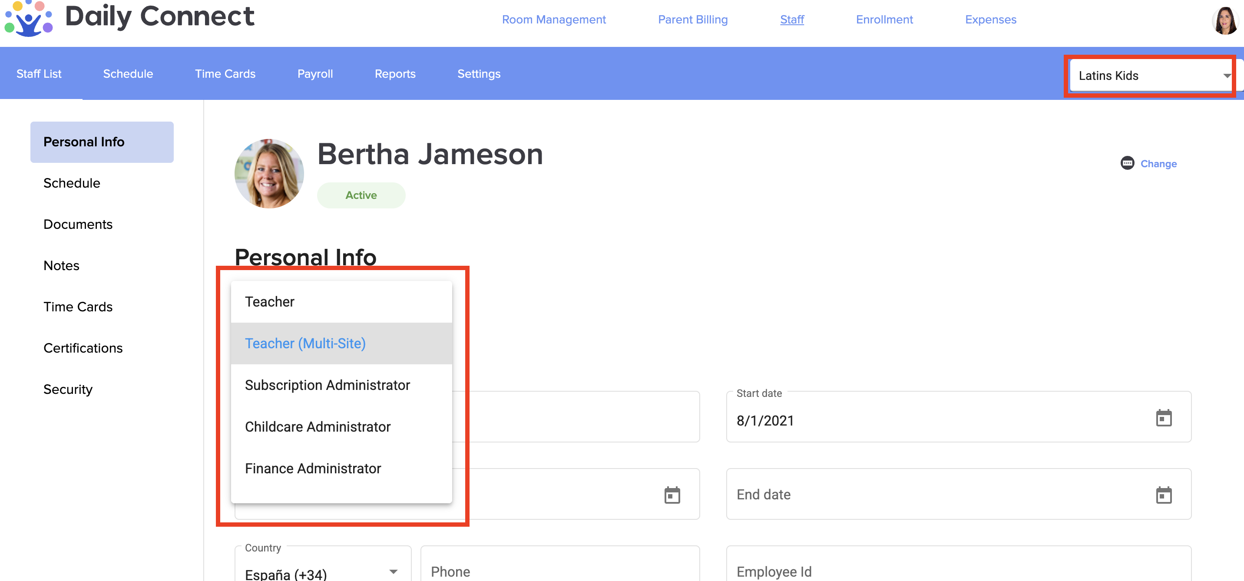Viewport: 1244px width, 581px height.
Task: Open the Country code dropdown arrow
Action: pyautogui.click(x=393, y=572)
